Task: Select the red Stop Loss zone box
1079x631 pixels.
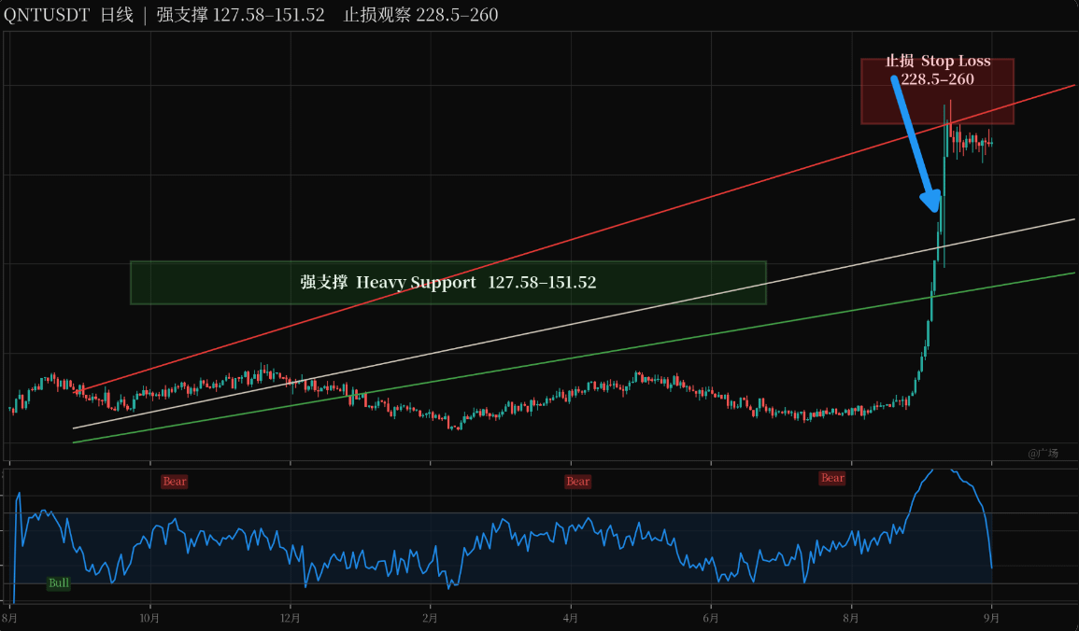Action: (x=937, y=91)
